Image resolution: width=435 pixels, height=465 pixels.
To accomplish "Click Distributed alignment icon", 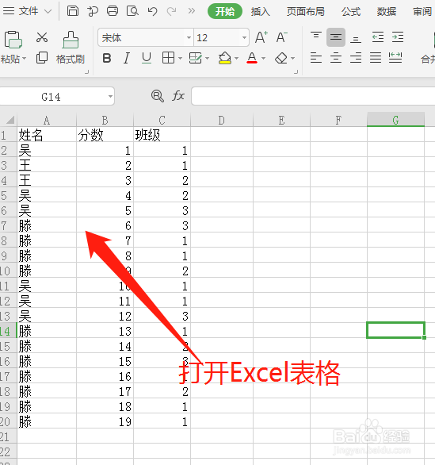I will (395, 58).
